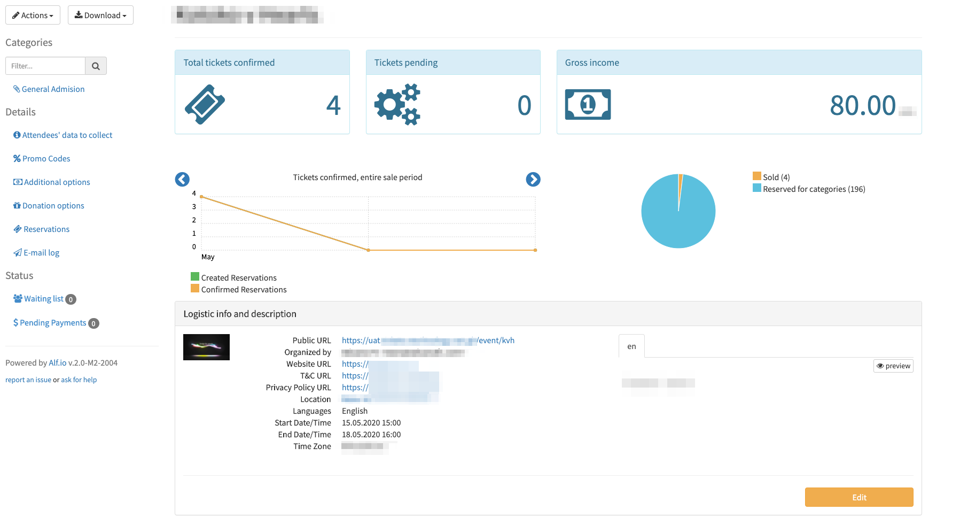
Task: Open the Download dropdown
Action: [x=100, y=15]
